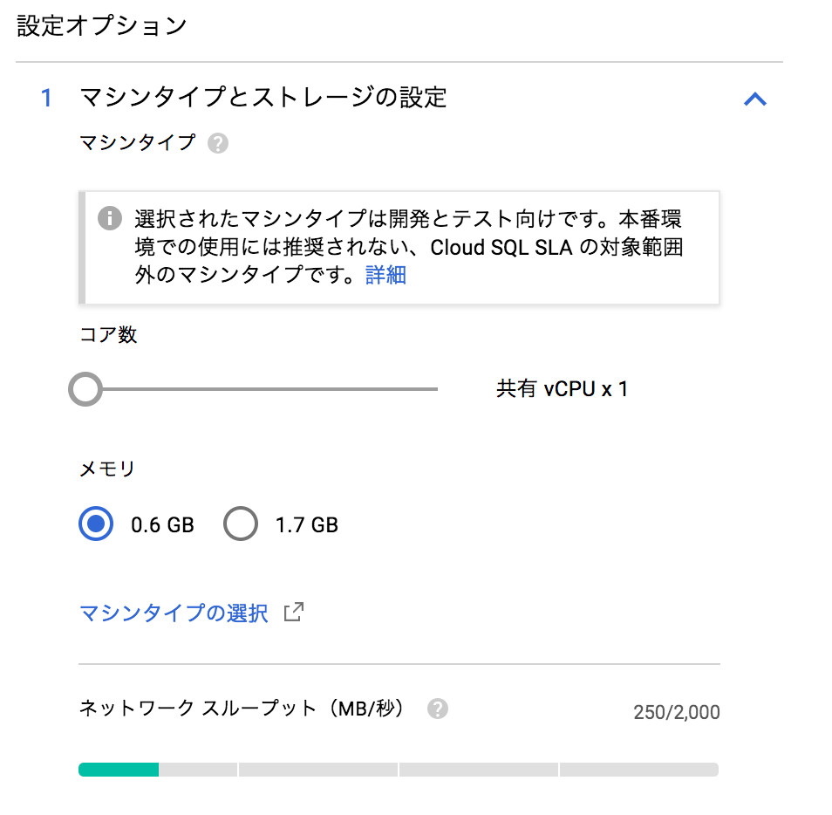Choose the 1.7 GB memory option
832x815 pixels.
241,524
